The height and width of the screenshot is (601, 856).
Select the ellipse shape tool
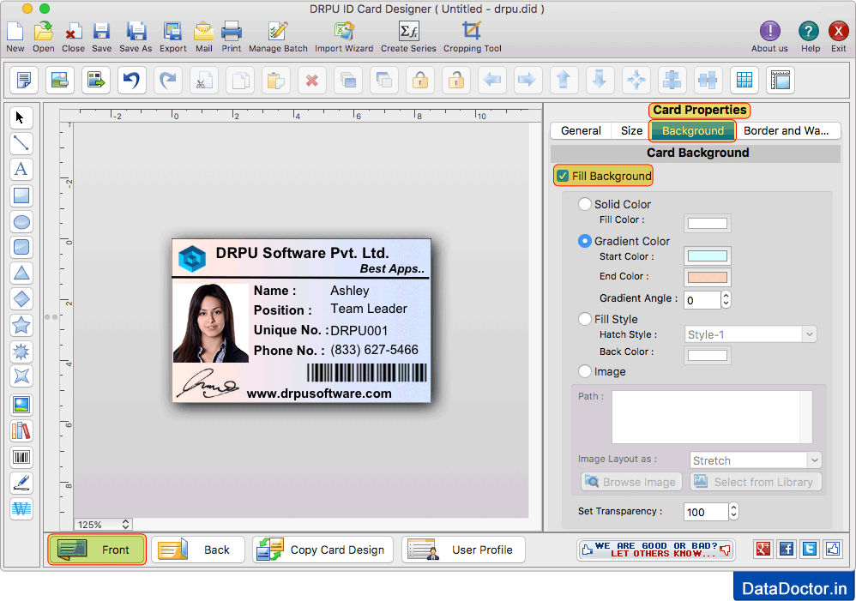(x=21, y=221)
